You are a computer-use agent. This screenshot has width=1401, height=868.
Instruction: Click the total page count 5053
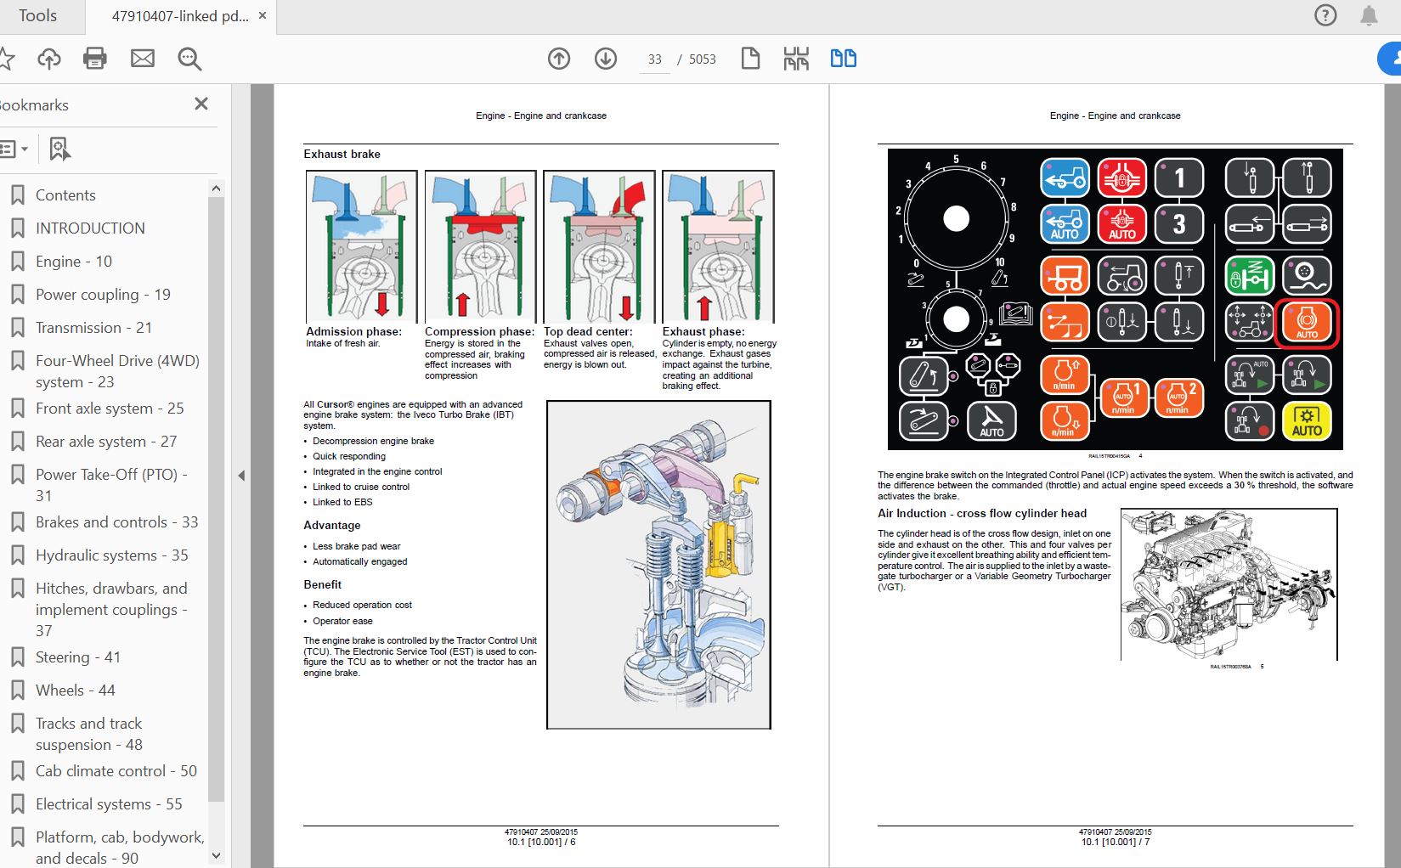(703, 59)
